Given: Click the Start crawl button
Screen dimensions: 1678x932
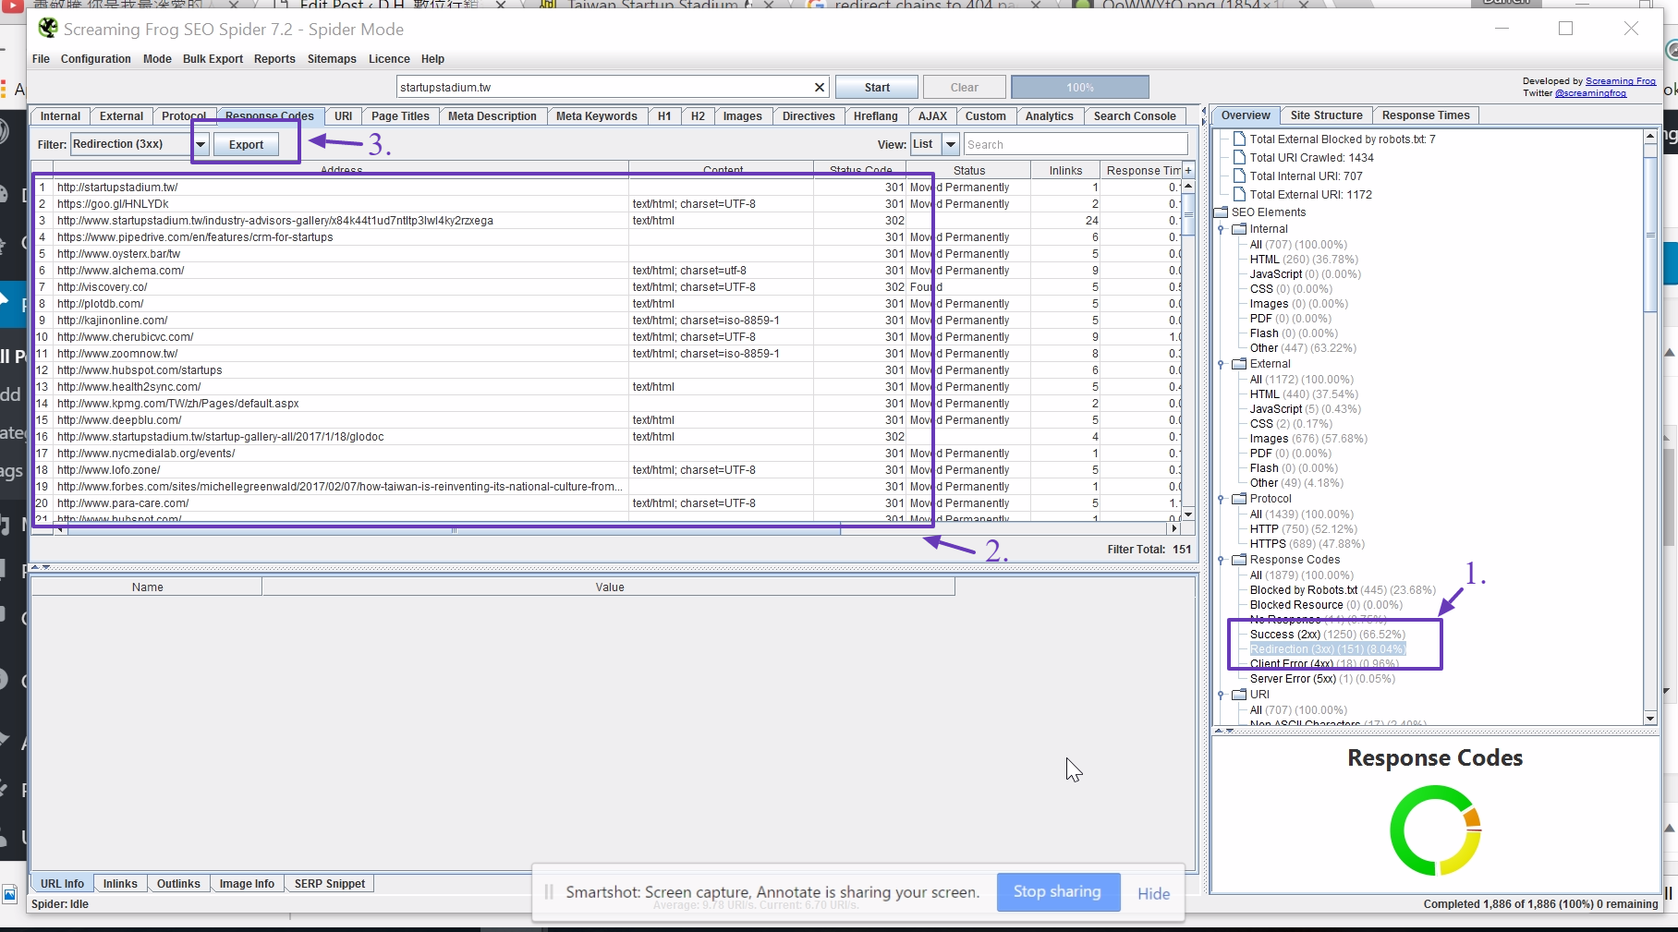Looking at the screenshot, I should tap(877, 88).
